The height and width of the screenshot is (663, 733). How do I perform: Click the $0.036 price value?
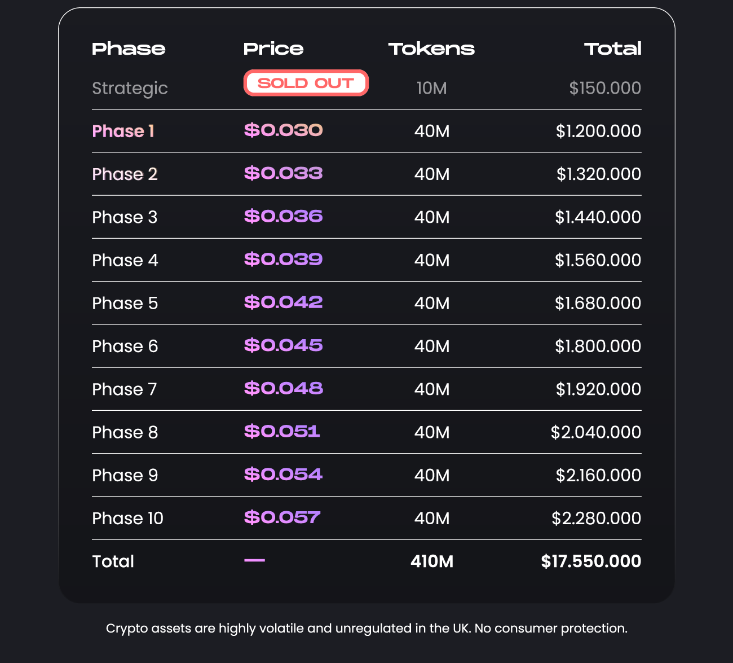point(283,216)
